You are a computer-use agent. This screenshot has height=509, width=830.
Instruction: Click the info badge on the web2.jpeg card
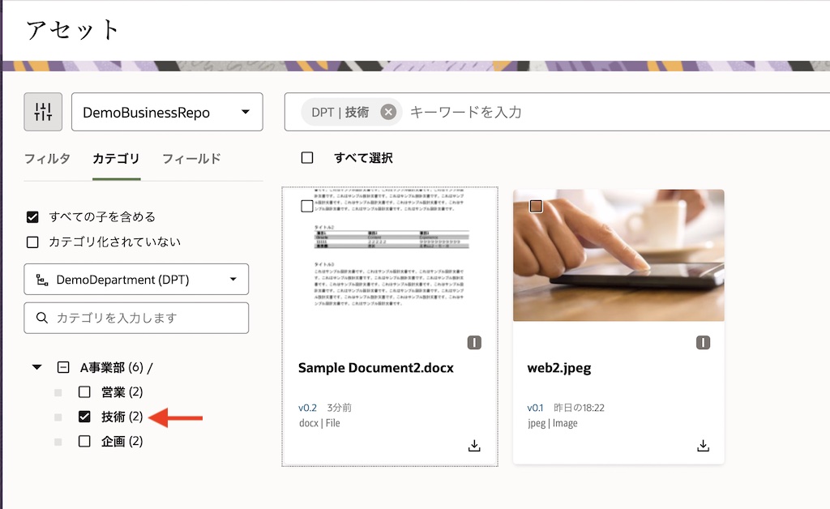pyautogui.click(x=704, y=343)
